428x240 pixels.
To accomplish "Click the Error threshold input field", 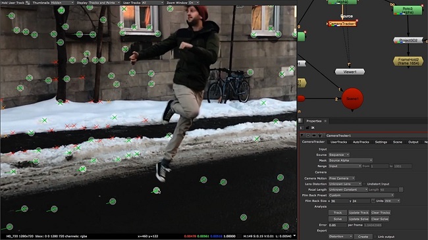I will (337, 226).
